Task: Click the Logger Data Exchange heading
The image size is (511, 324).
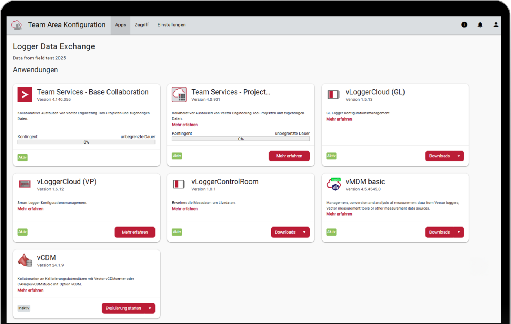Action: [54, 46]
